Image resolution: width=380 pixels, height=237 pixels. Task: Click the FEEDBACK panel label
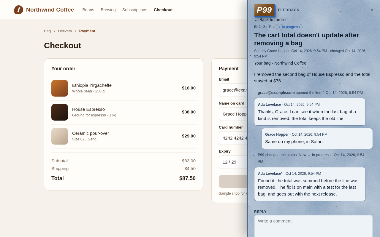point(289,10)
